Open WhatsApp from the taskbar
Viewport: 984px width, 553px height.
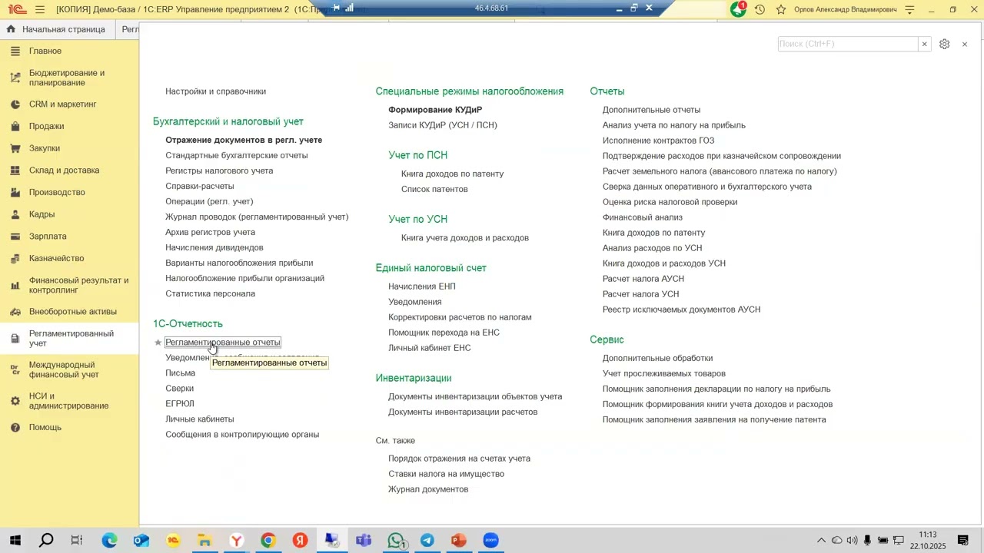(x=395, y=541)
